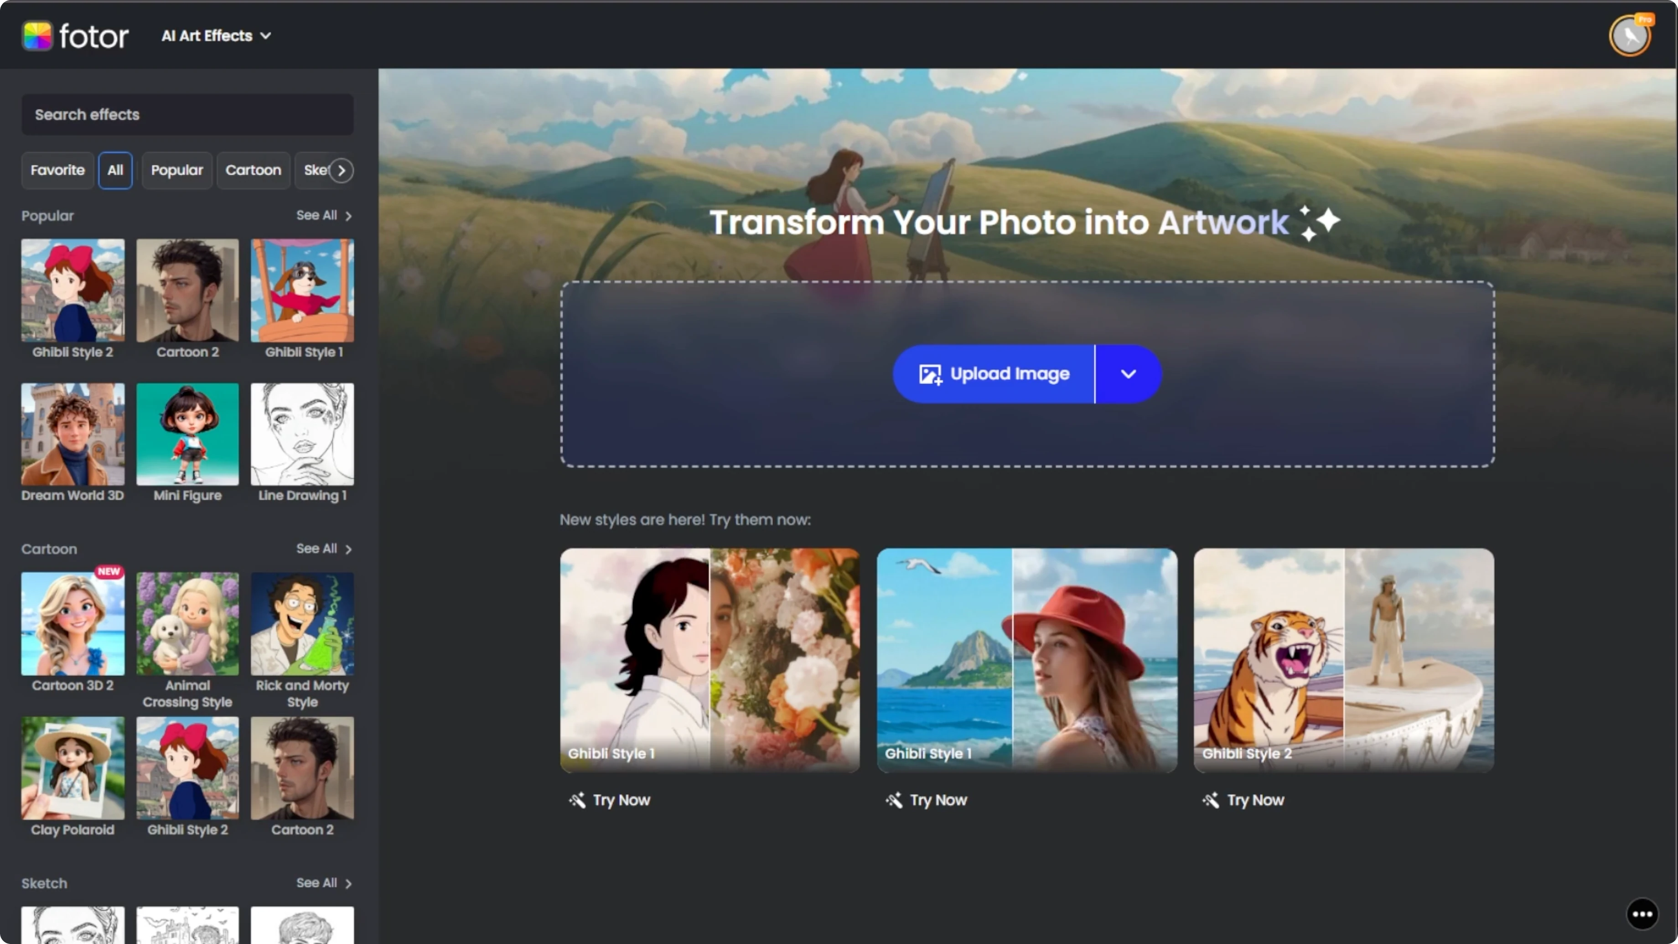
Task: Open See All for Cartoon effects
Action: pyautogui.click(x=324, y=549)
